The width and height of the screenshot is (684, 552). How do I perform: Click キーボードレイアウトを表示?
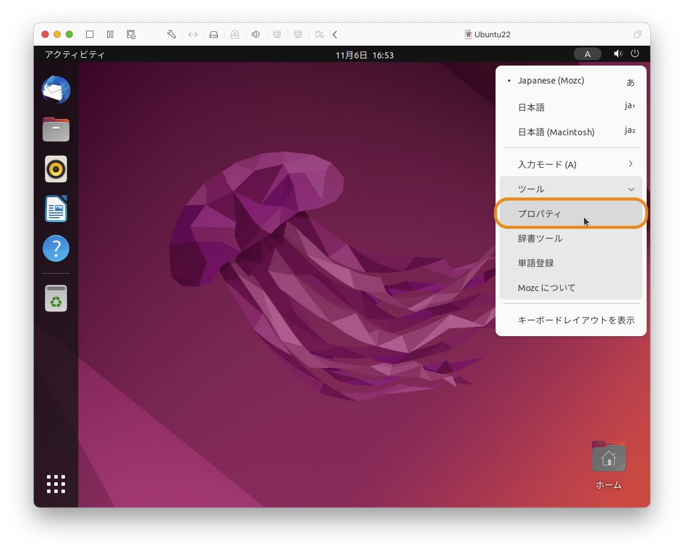pos(576,320)
